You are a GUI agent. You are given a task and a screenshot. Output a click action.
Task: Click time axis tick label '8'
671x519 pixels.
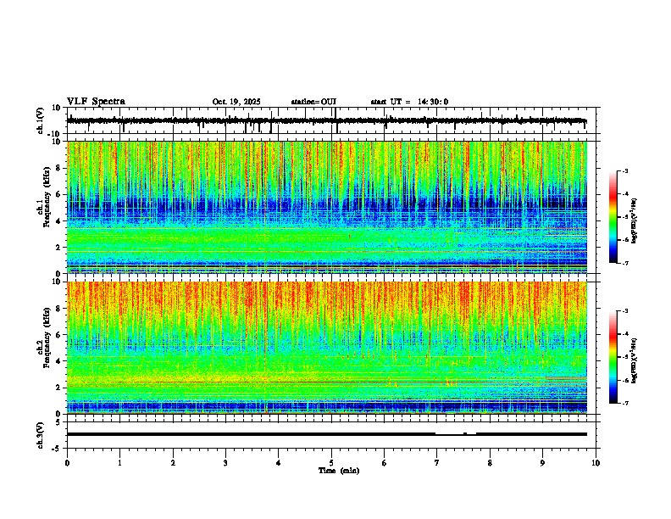pyautogui.click(x=490, y=463)
